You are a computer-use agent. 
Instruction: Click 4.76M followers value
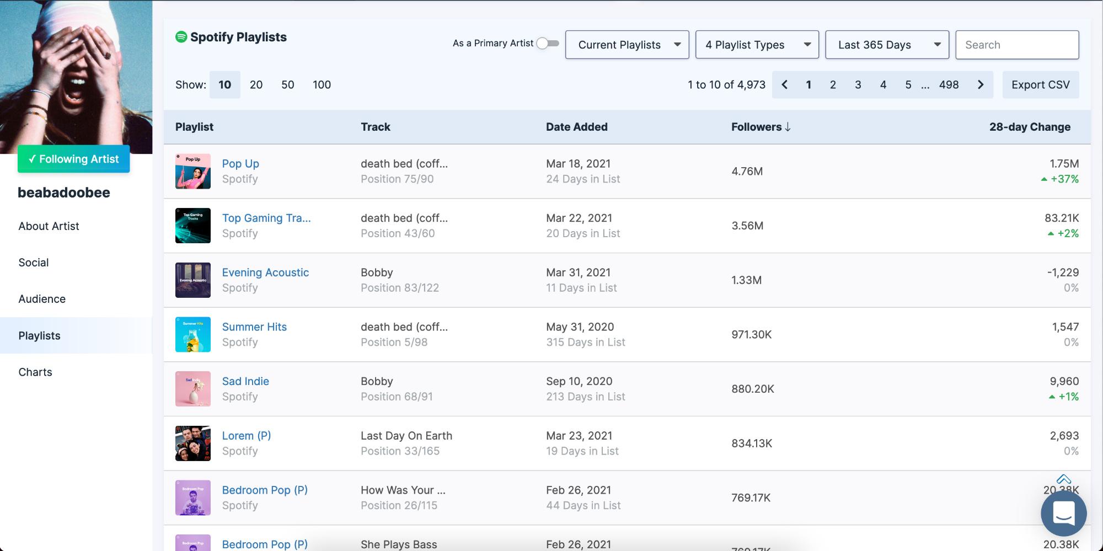click(x=747, y=172)
